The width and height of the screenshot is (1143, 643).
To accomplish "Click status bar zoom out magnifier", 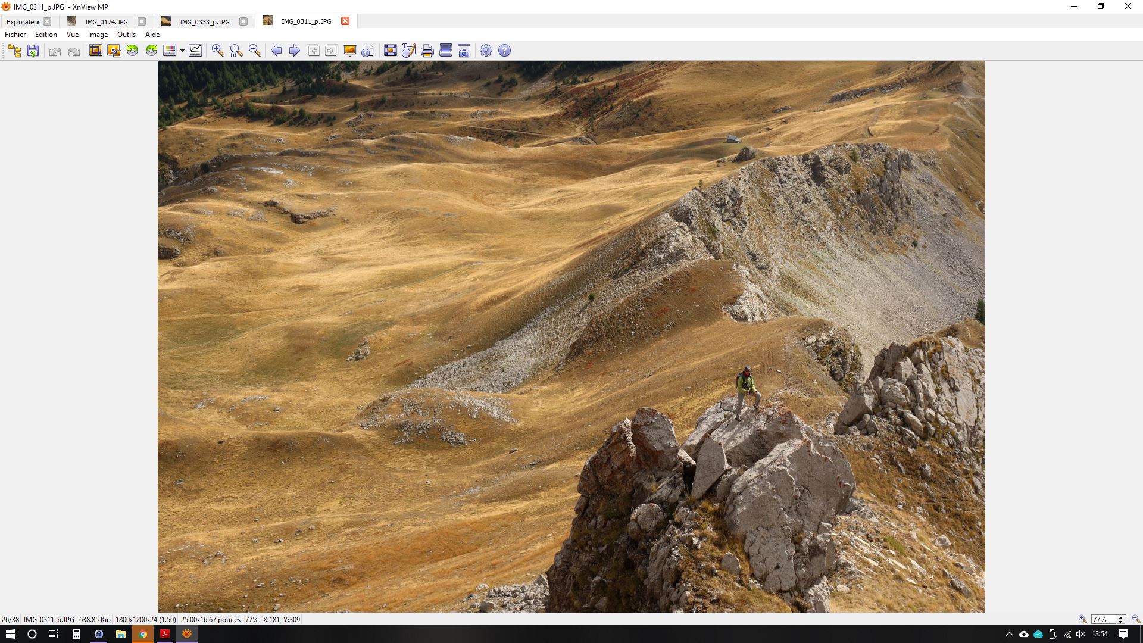I will 1135,619.
